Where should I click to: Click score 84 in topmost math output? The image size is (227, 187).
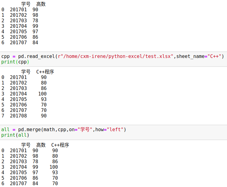[x=35, y=43]
